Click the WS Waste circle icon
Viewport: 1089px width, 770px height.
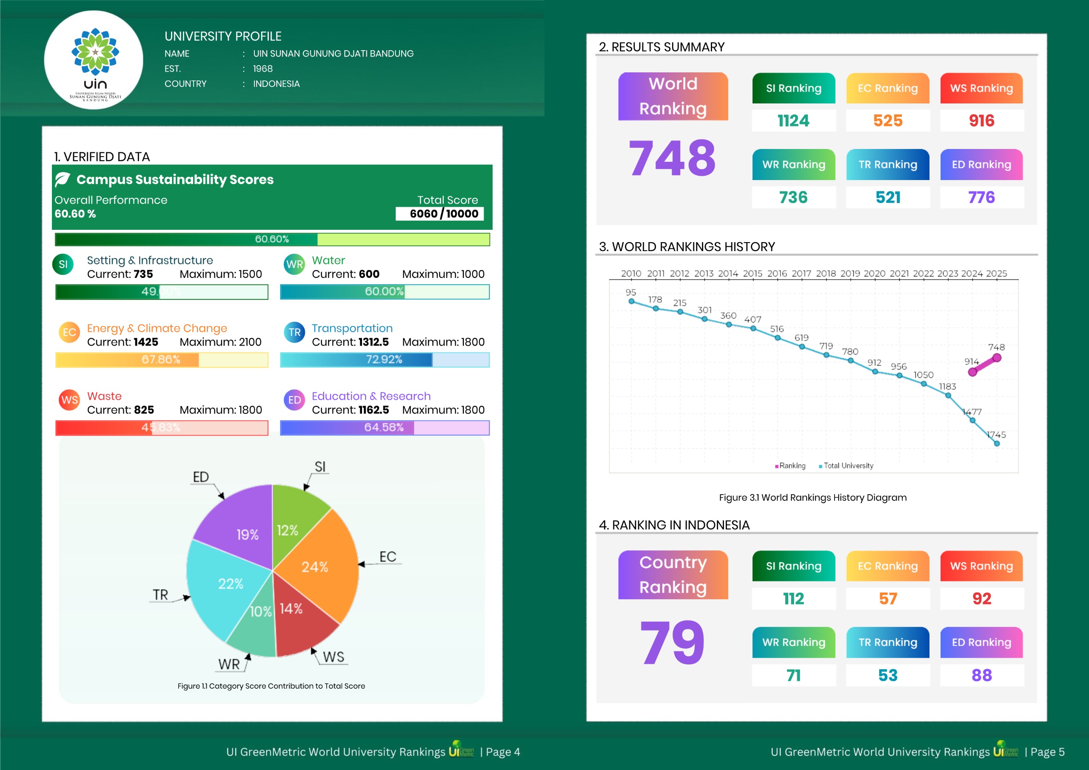(x=69, y=400)
